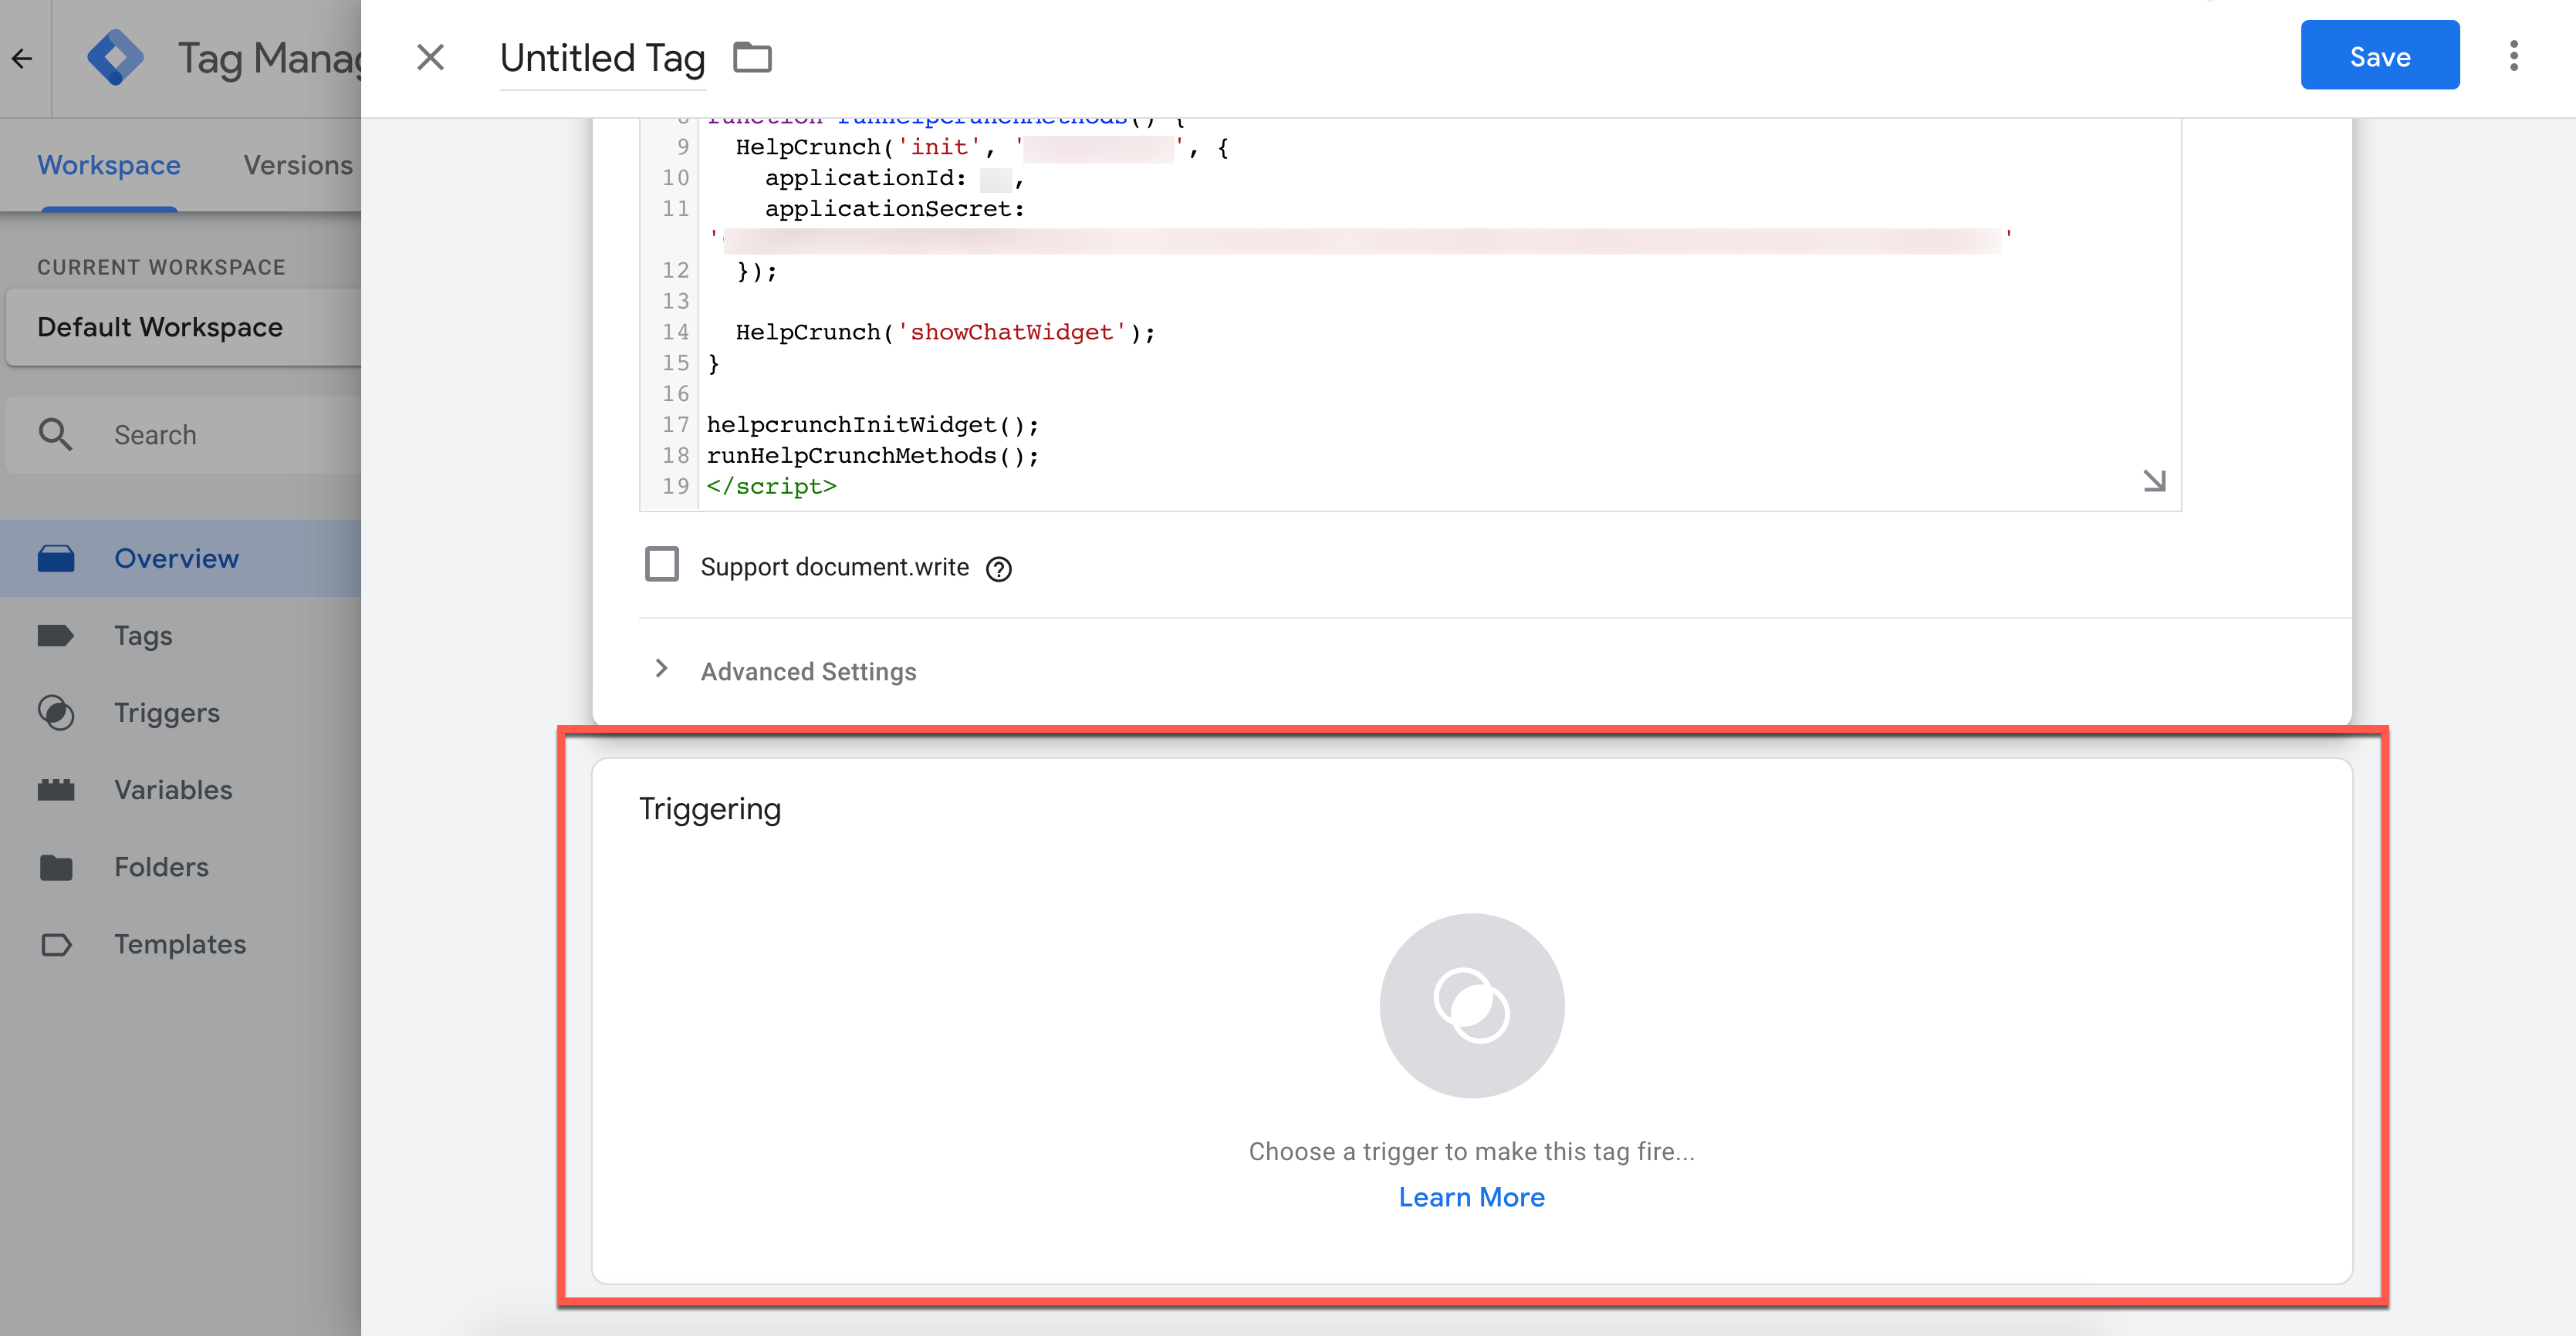The height and width of the screenshot is (1336, 2576).
Task: Click the applicationId code line
Action: [x=894, y=178]
